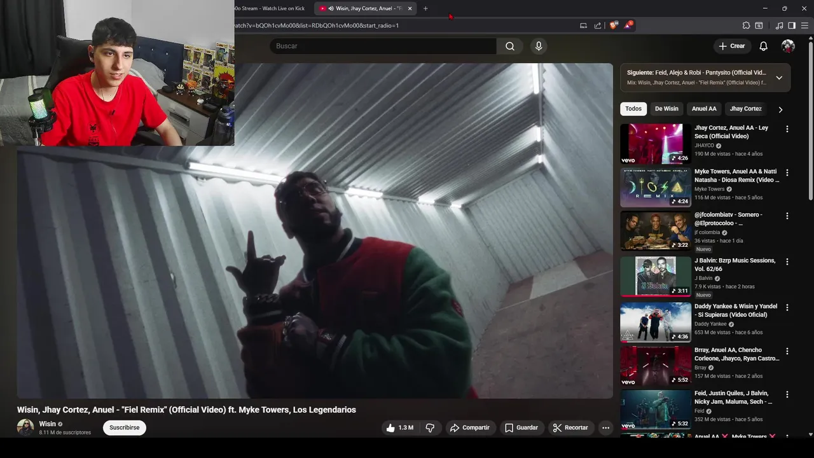Open the Diosa Remix video thumbnail
Screen dimensions: 814x458
656,188
